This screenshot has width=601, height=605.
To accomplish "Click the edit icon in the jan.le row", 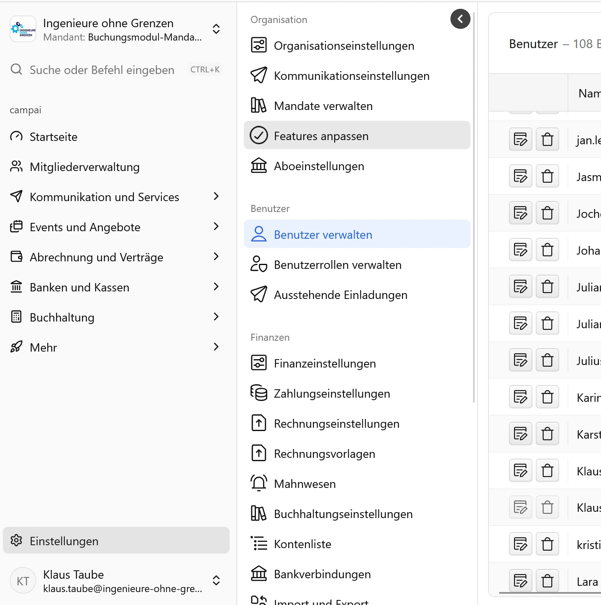I will 520,139.
